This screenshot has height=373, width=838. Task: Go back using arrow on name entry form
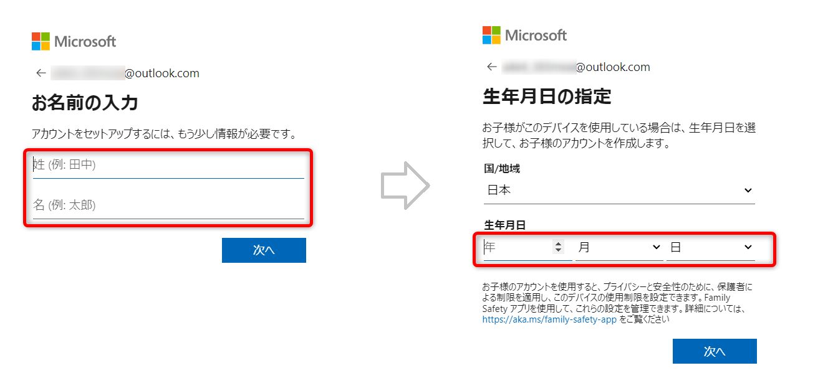[x=41, y=73]
